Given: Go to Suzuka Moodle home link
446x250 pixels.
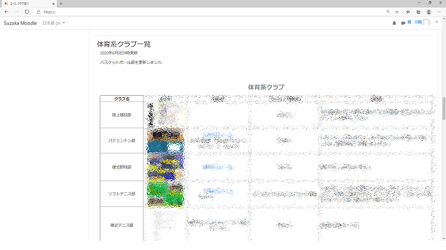Looking at the screenshot, I should click(20, 23).
